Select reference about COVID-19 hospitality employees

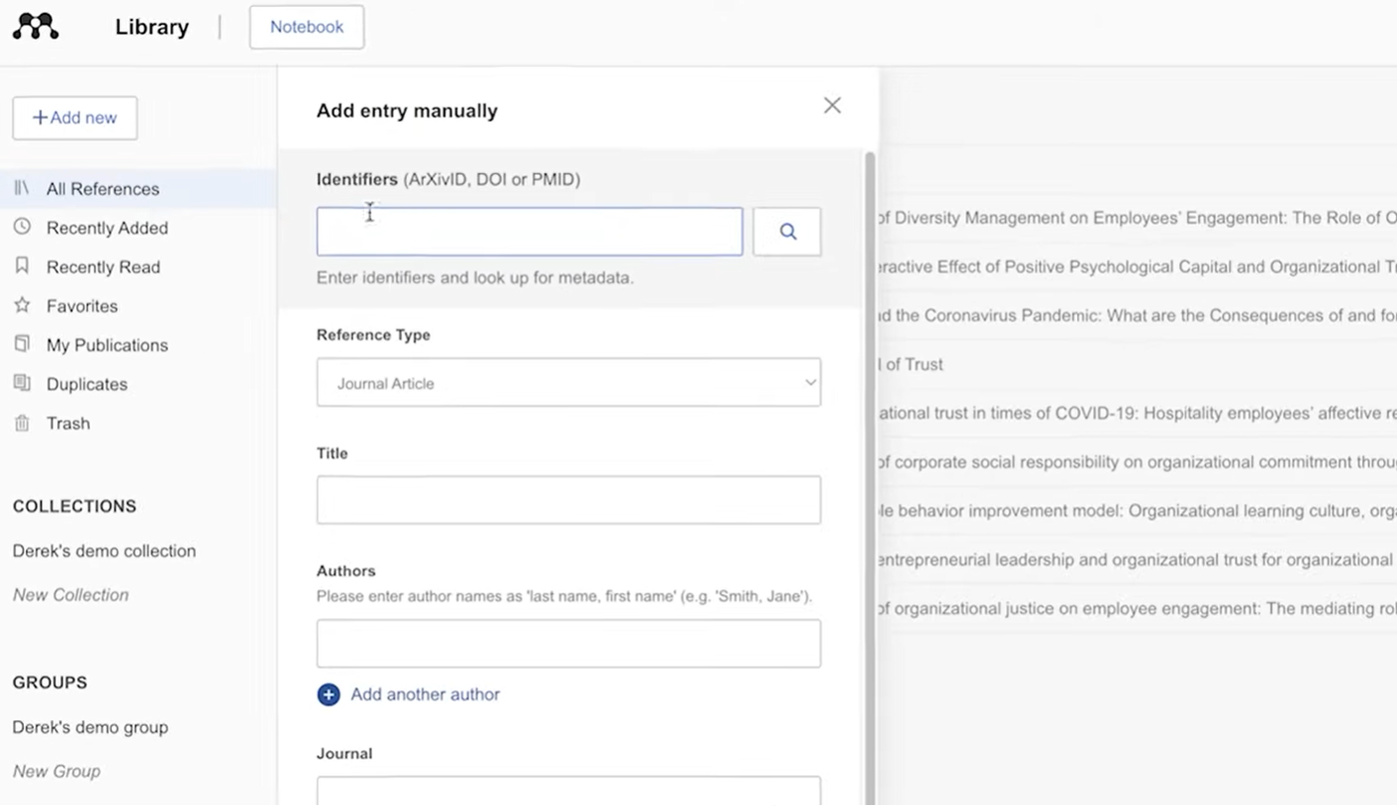point(1137,412)
